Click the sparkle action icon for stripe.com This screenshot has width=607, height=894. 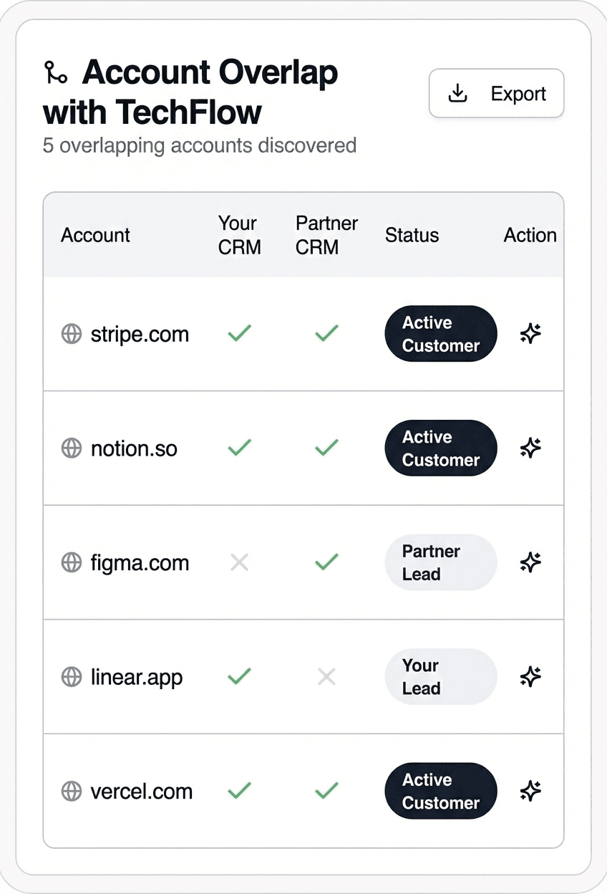coord(530,334)
